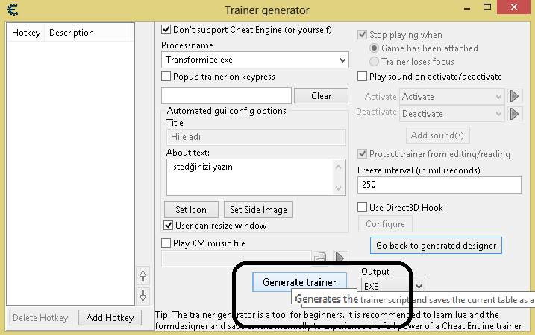535x335 pixels.
Task: Minimize the Trainer generator window
Action: click(x=467, y=7)
